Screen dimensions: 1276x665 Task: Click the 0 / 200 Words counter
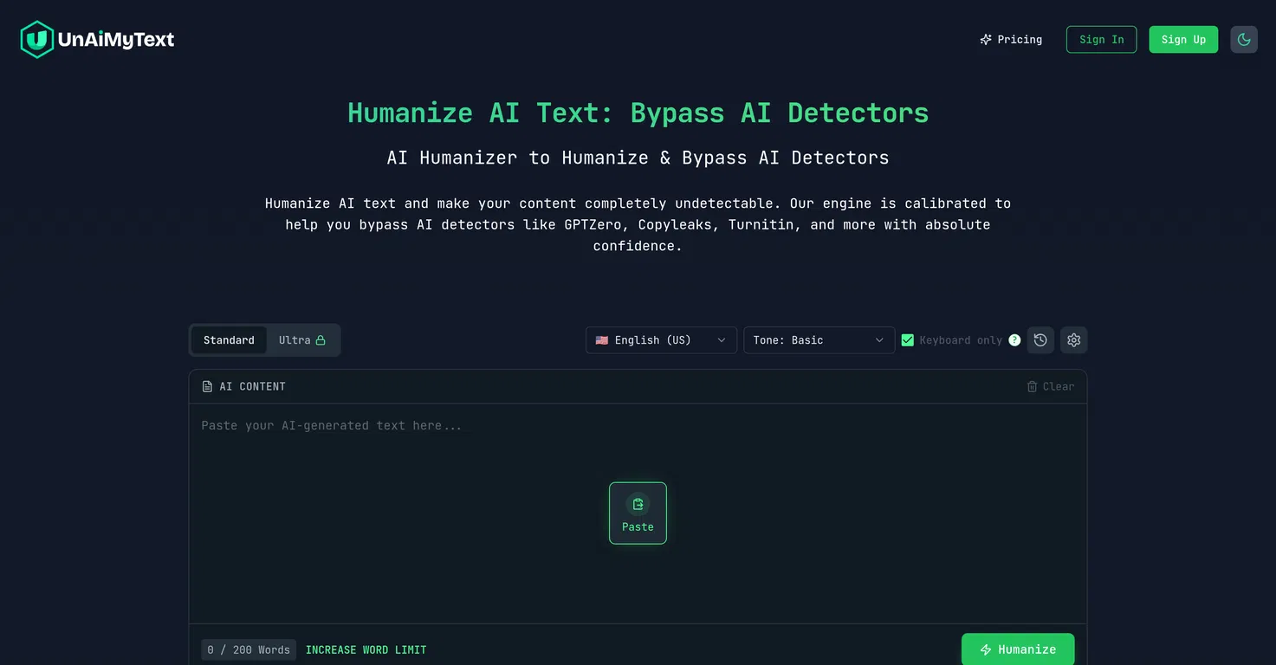point(249,650)
